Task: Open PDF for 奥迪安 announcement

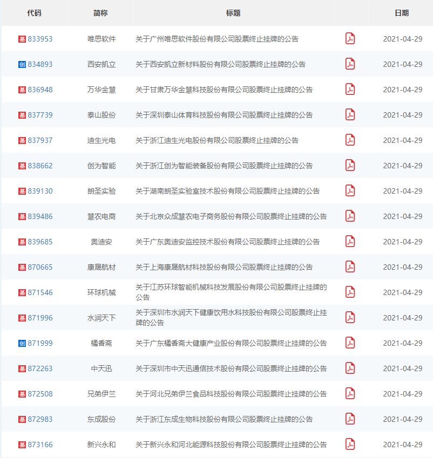Action: (350, 242)
